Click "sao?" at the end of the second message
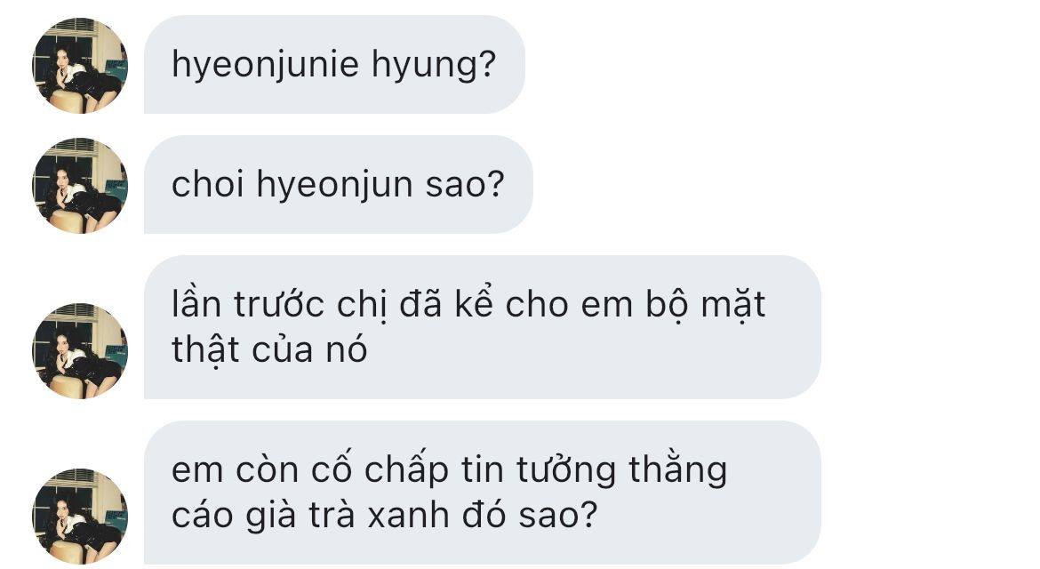 (x=465, y=185)
